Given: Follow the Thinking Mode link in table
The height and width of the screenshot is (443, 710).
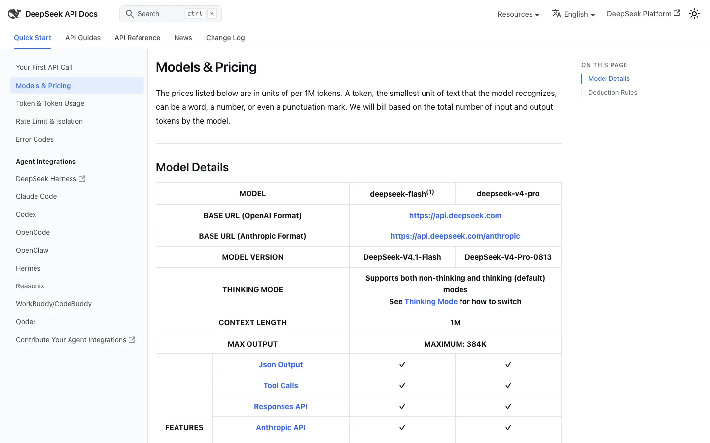Looking at the screenshot, I should coord(431,301).
